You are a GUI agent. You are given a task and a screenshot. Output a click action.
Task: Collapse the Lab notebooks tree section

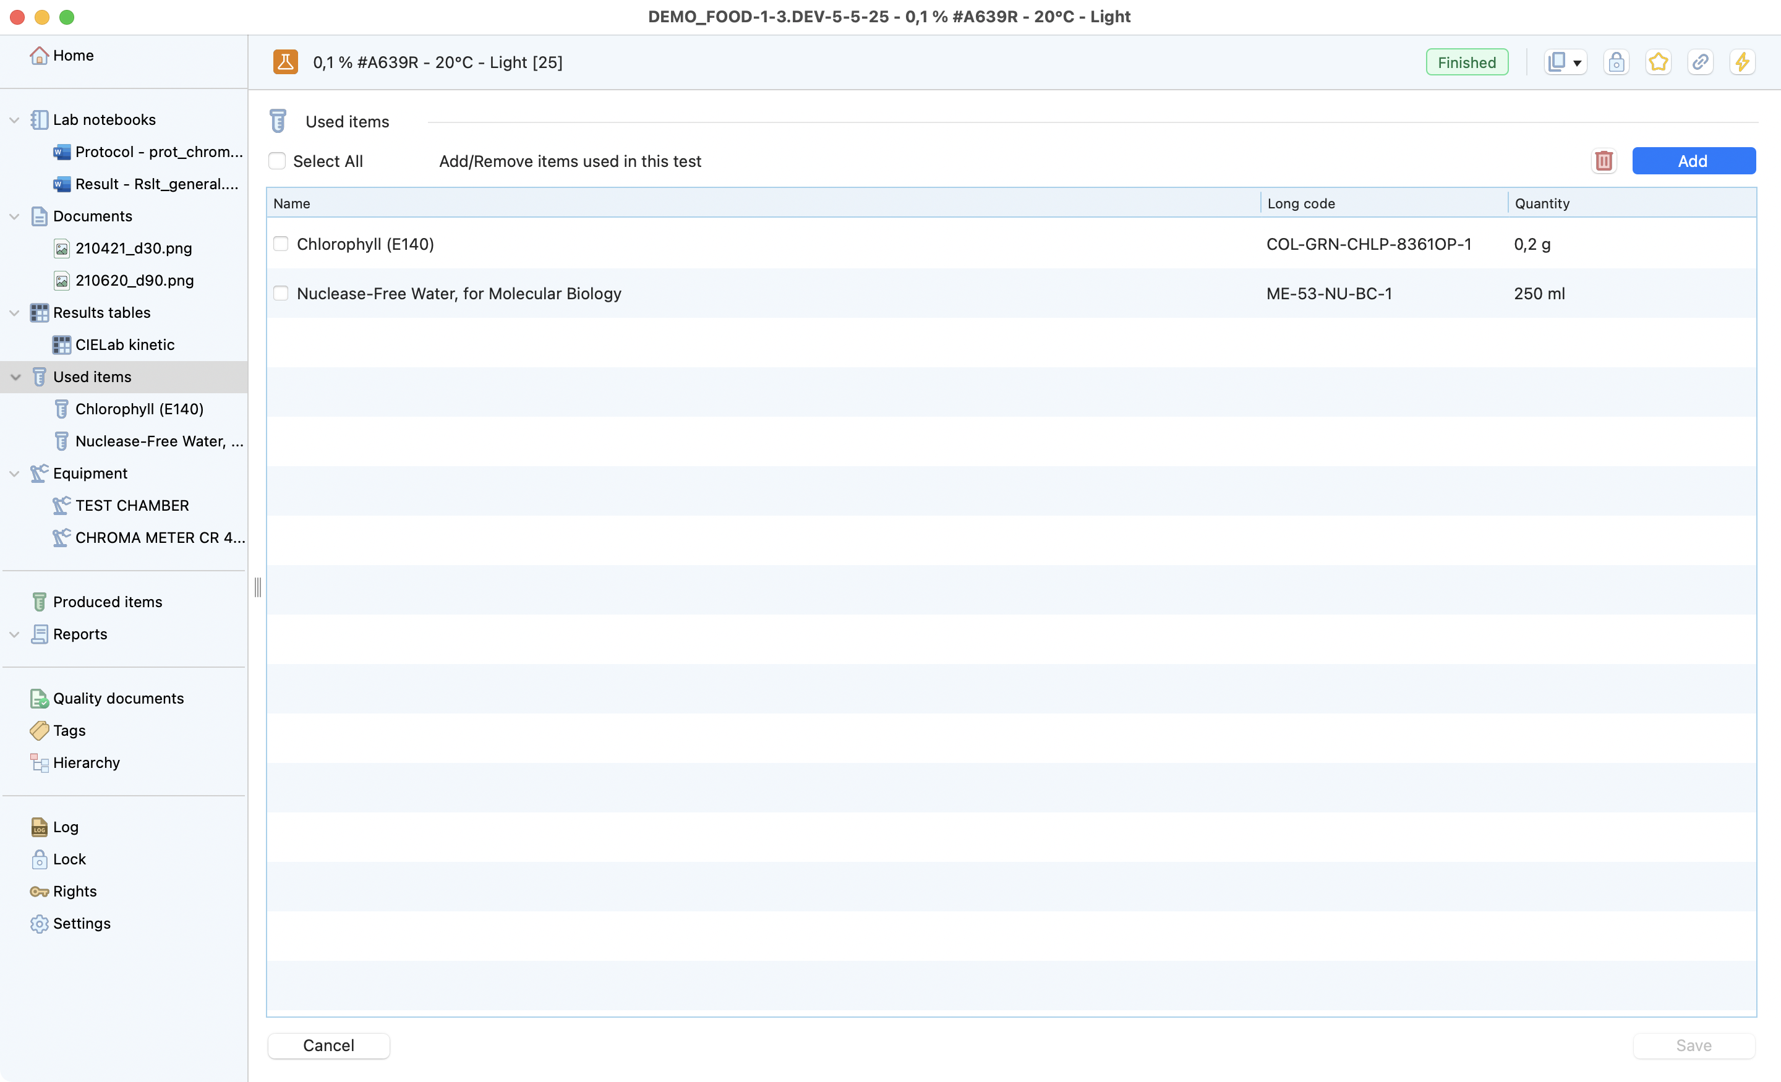14,120
